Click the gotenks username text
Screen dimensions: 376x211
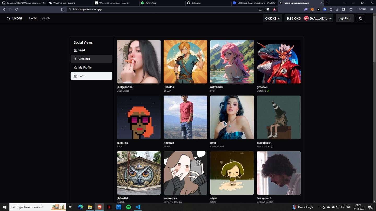tap(262, 87)
